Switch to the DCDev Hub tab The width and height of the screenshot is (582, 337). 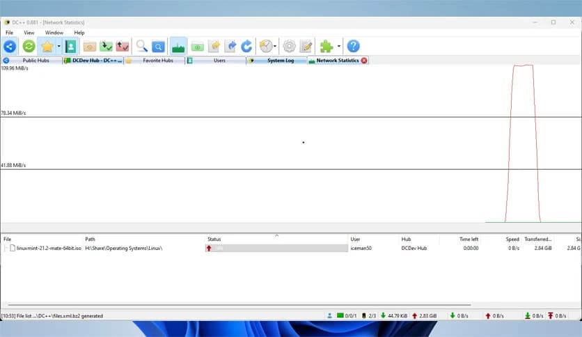tap(93, 61)
